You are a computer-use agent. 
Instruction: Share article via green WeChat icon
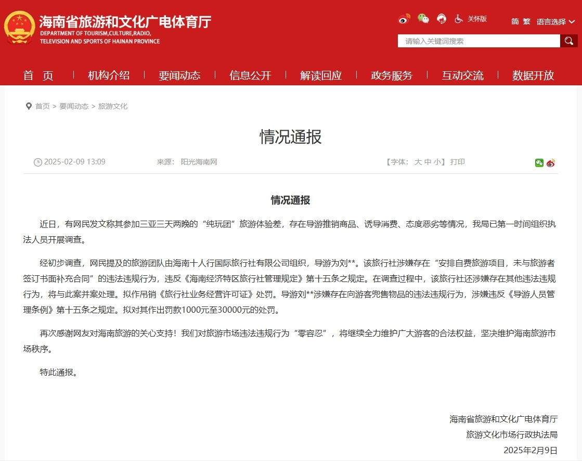click(x=539, y=163)
